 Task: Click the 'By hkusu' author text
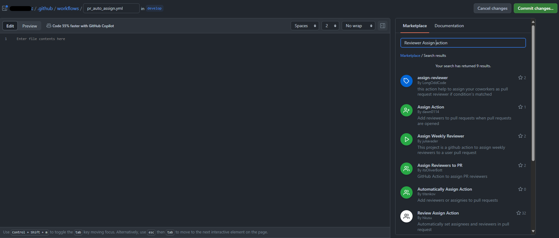425,218
